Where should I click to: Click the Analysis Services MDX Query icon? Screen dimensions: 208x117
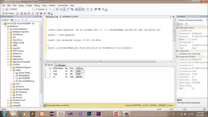point(21,13)
